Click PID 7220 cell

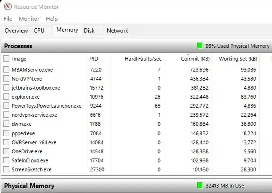tap(96, 70)
